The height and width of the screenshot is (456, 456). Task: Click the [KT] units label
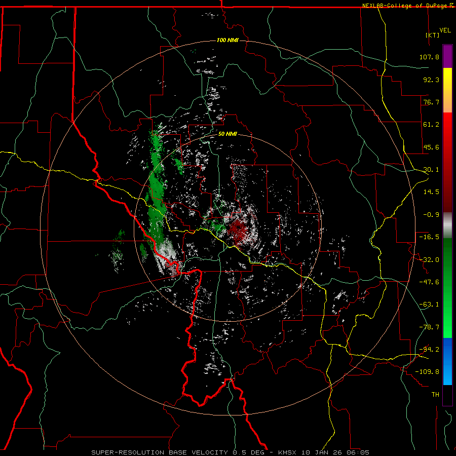pos(432,35)
